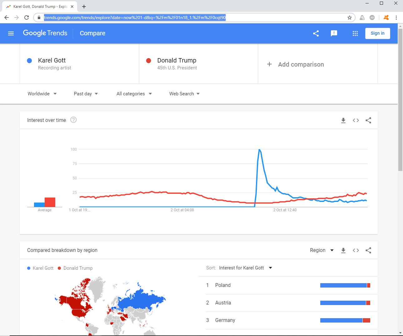Open a new browser tab
The height and width of the screenshot is (336, 403).
[x=84, y=7]
